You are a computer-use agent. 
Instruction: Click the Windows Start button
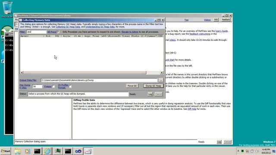(x=6, y=151)
